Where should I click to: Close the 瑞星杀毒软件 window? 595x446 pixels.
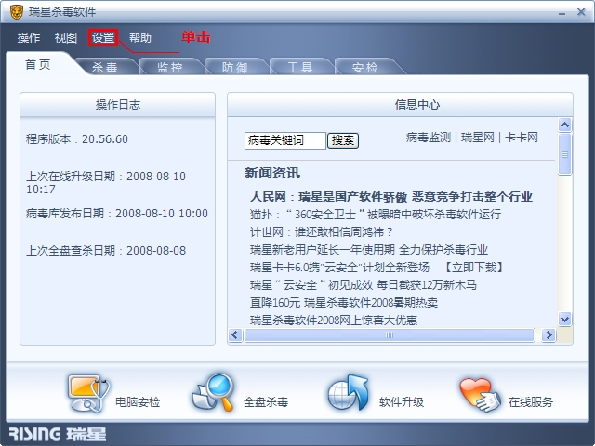(x=581, y=12)
